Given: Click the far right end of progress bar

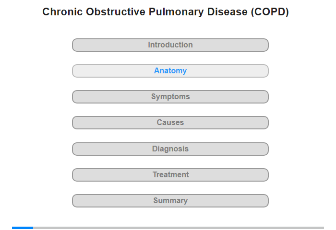Looking at the screenshot, I should [x=323, y=228].
